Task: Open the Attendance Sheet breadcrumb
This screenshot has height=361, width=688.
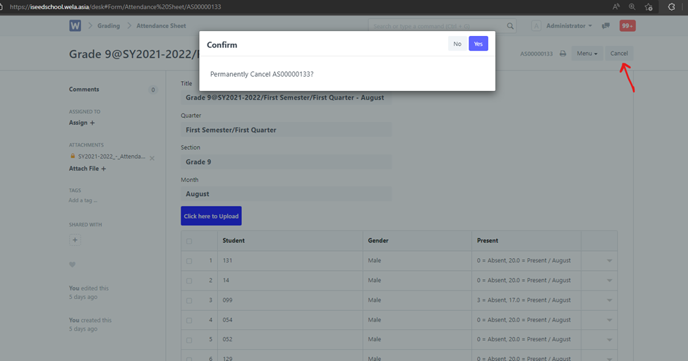Action: point(162,26)
